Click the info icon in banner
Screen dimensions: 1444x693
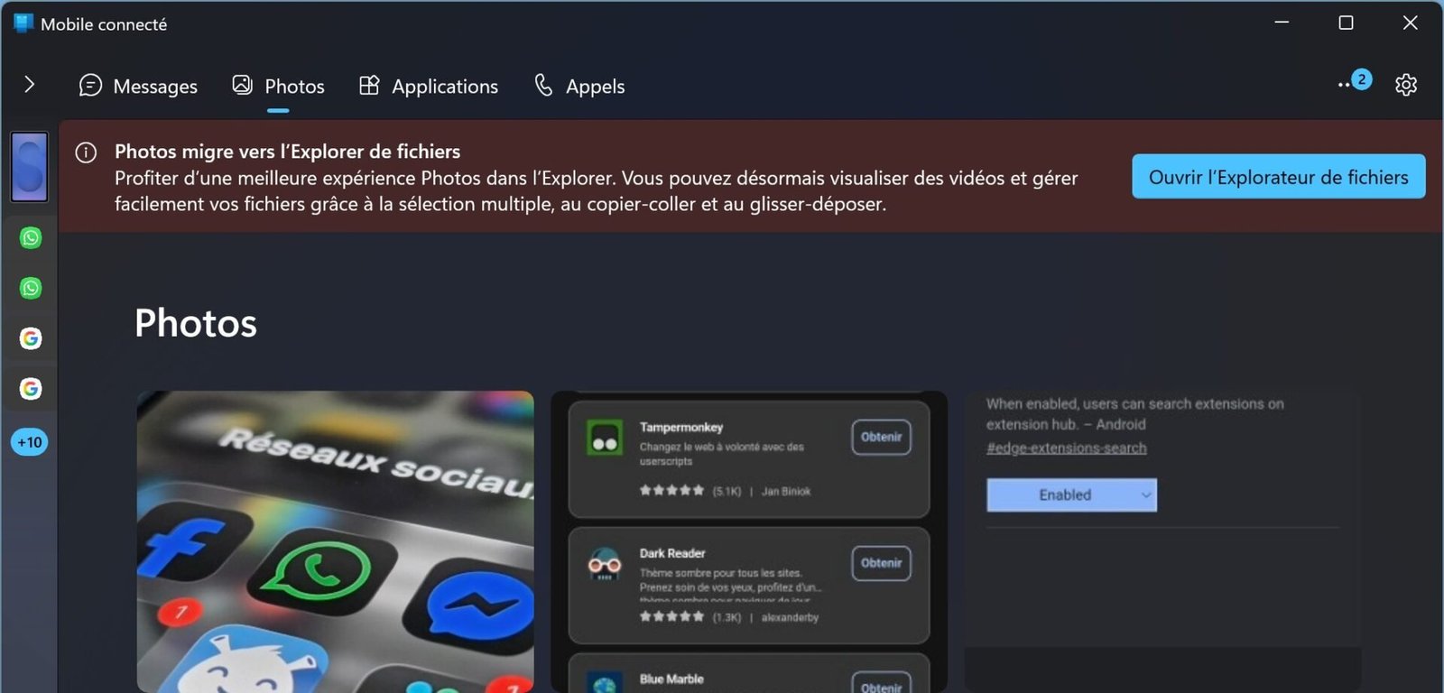click(86, 152)
